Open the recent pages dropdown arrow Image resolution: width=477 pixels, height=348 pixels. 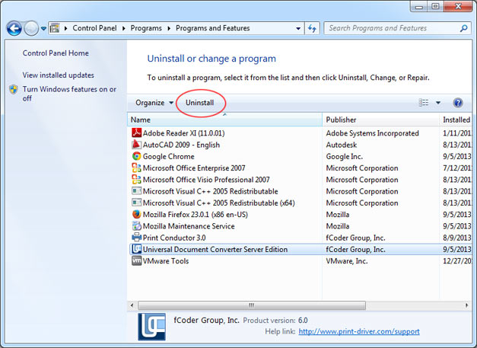[x=43, y=29]
